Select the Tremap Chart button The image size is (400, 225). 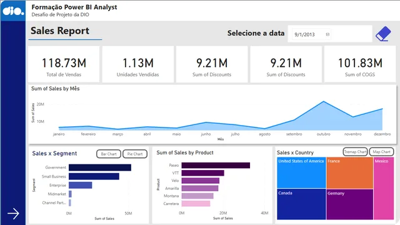pyautogui.click(x=355, y=151)
